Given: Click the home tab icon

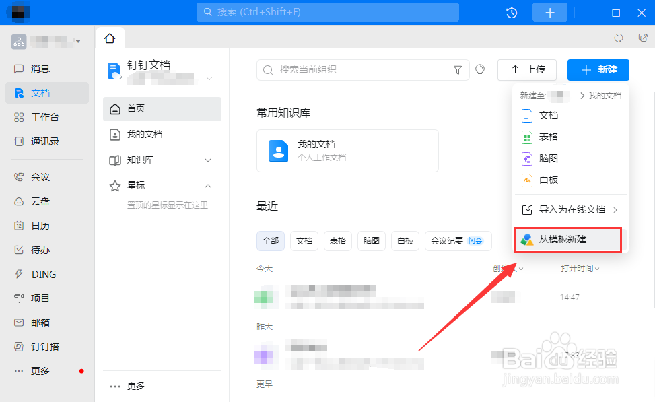Looking at the screenshot, I should click(110, 38).
